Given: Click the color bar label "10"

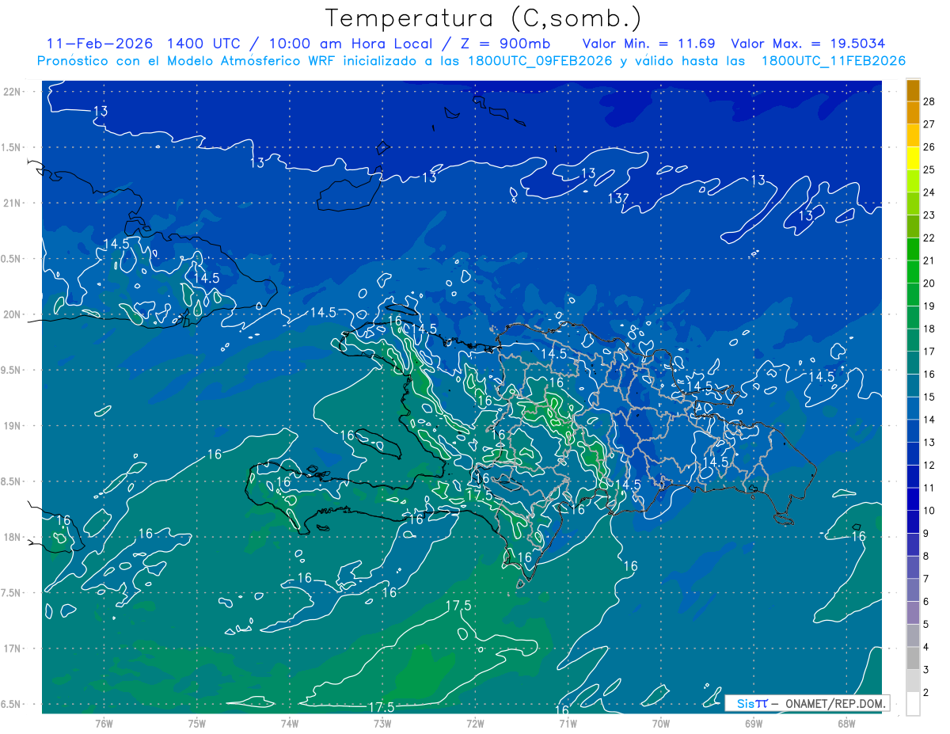Looking at the screenshot, I should [x=929, y=511].
